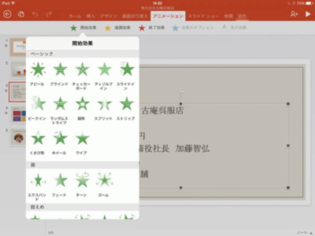This screenshot has width=315, height=236.
Task: Open the 画面切り替え tab
Action: point(135,16)
